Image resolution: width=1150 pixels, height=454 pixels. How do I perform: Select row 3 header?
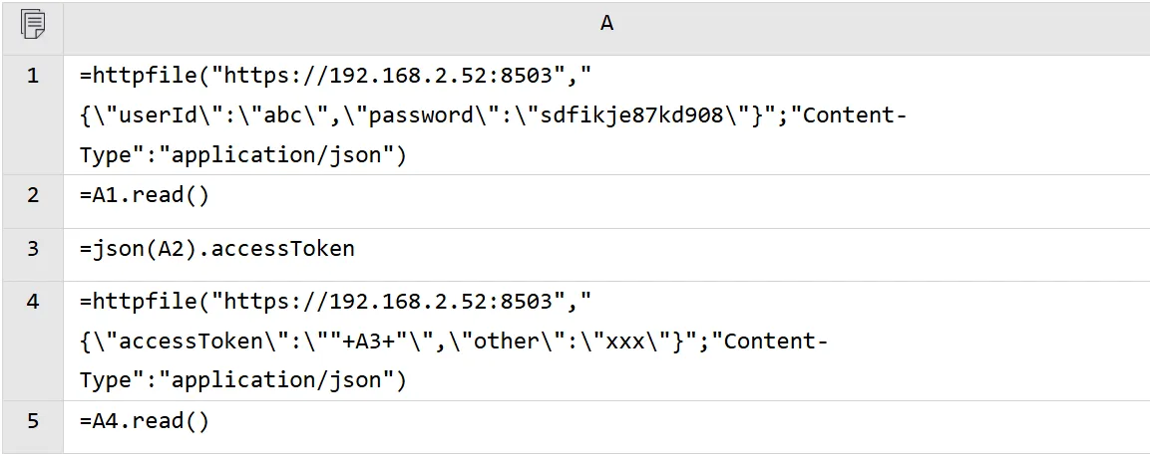pyautogui.click(x=32, y=255)
